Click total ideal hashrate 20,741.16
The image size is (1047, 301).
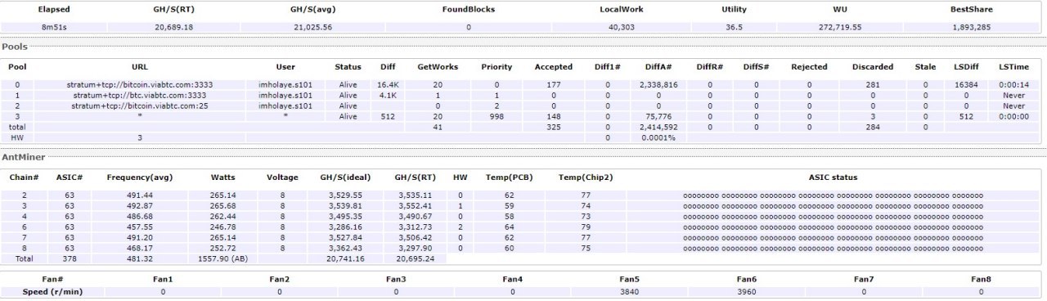[x=344, y=258]
